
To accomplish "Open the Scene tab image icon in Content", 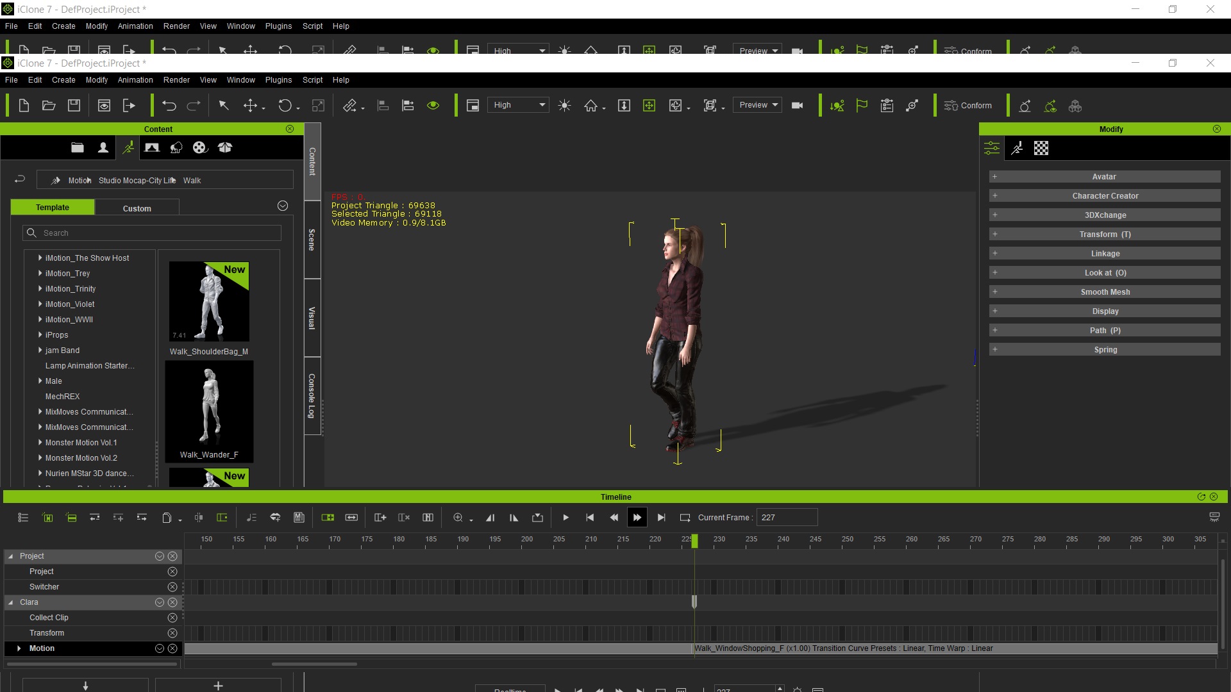I will point(152,148).
